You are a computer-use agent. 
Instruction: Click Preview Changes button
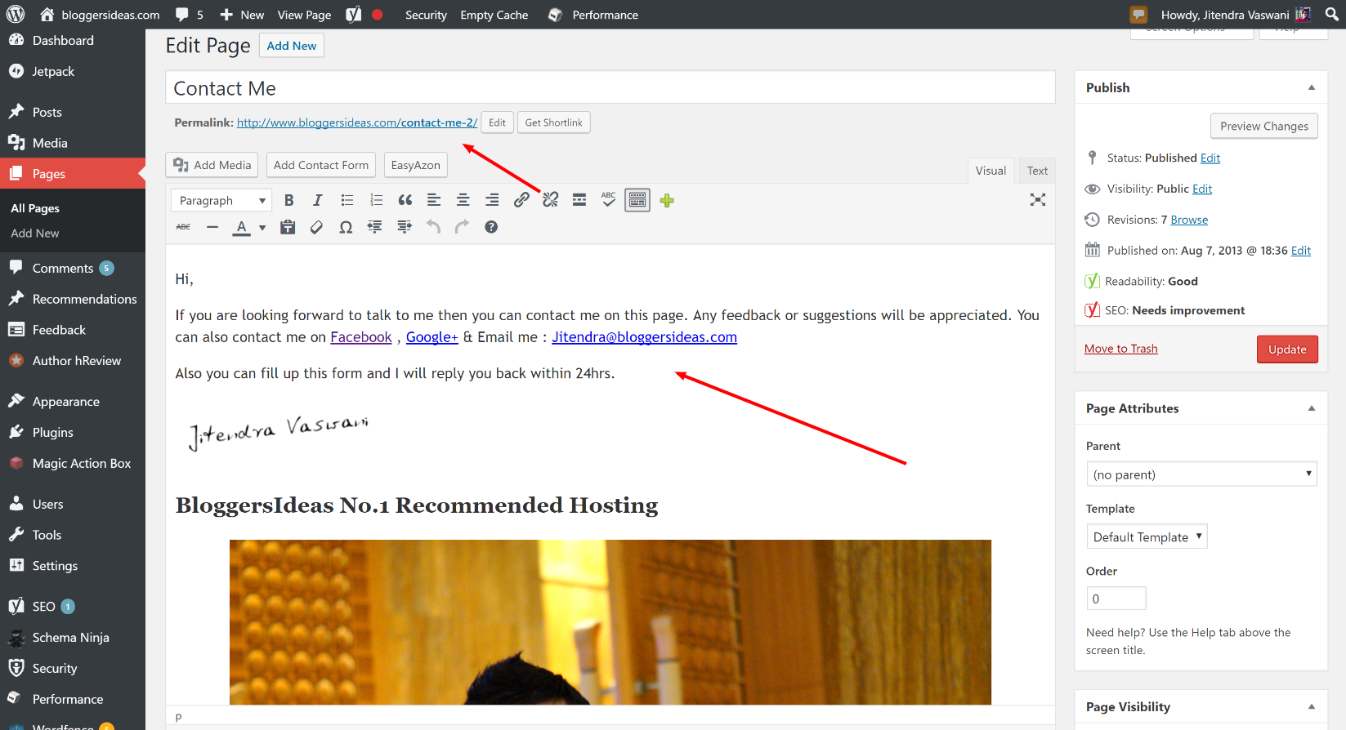click(x=1263, y=126)
